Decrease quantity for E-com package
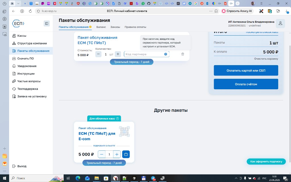Image resolution: width=291 pixels, height=182 pixels. pos(101,154)
